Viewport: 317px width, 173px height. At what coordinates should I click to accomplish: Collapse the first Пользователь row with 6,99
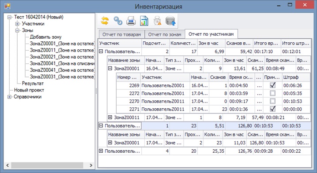(x=101, y=52)
